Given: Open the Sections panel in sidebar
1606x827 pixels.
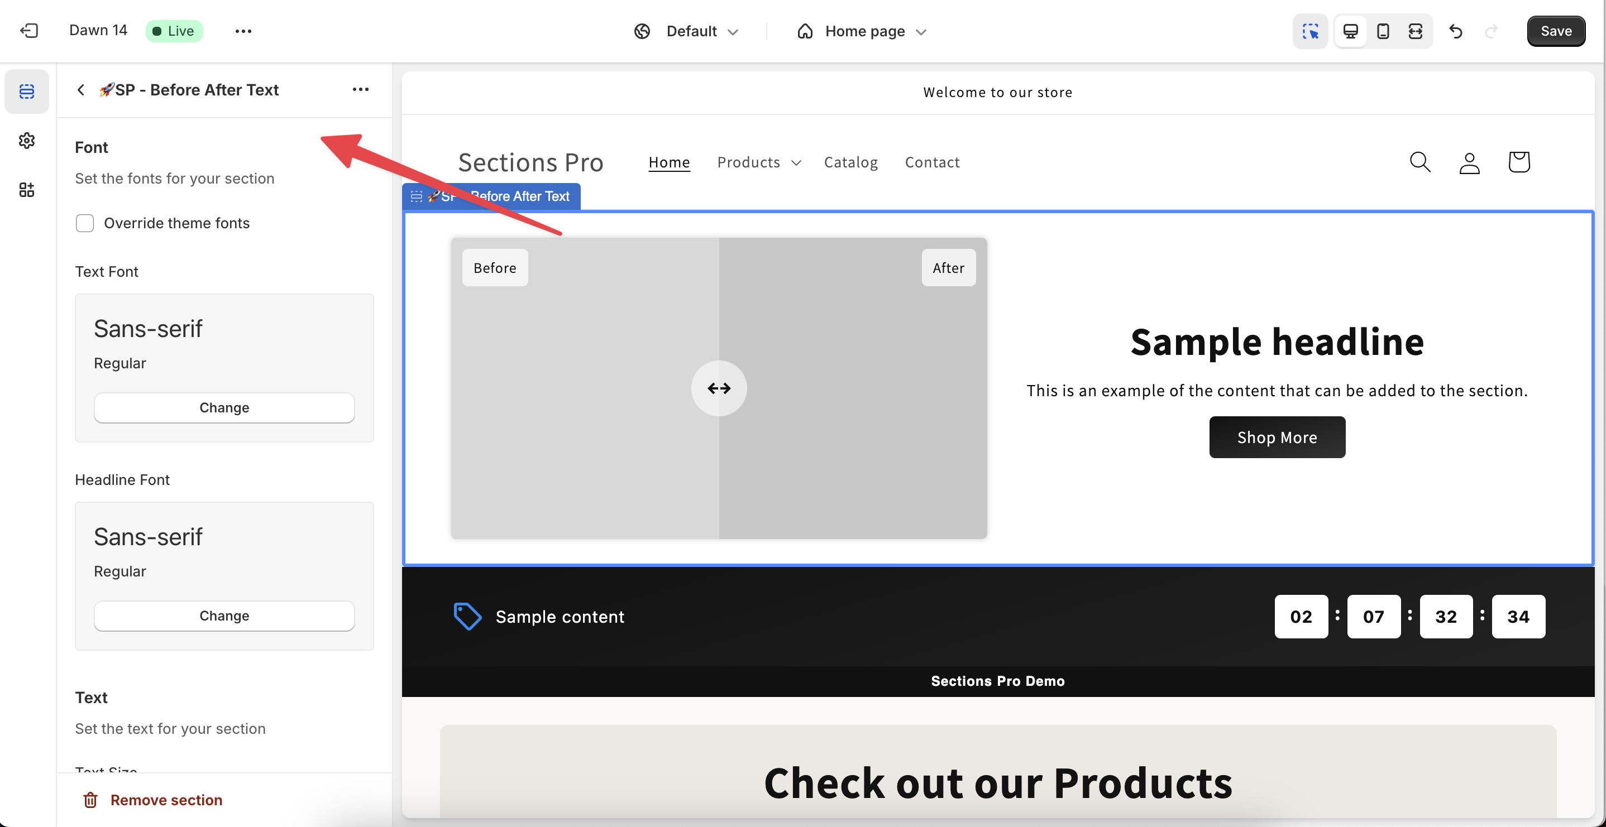Looking at the screenshot, I should coord(27,91).
